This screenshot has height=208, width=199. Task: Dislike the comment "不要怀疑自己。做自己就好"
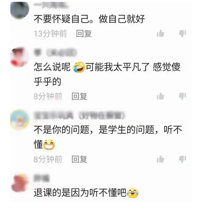tap(183, 34)
